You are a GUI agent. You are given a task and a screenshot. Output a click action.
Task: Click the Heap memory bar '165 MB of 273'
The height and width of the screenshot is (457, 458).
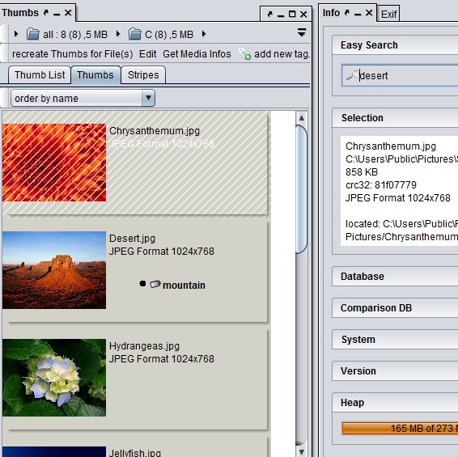(x=401, y=429)
